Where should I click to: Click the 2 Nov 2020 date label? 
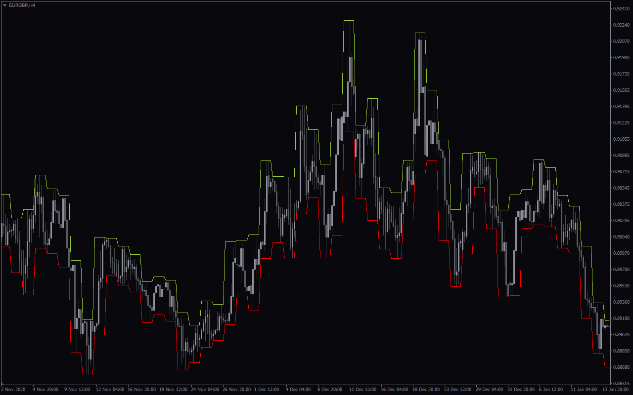tap(13, 389)
